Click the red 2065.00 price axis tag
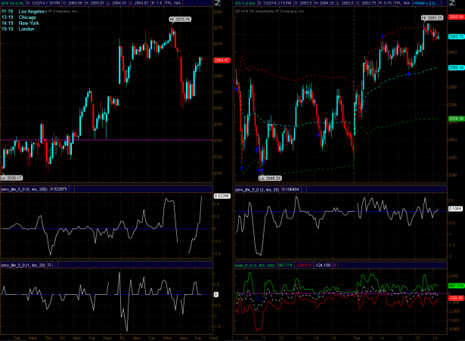Screen dimensions: 465x341 pyautogui.click(x=456, y=26)
